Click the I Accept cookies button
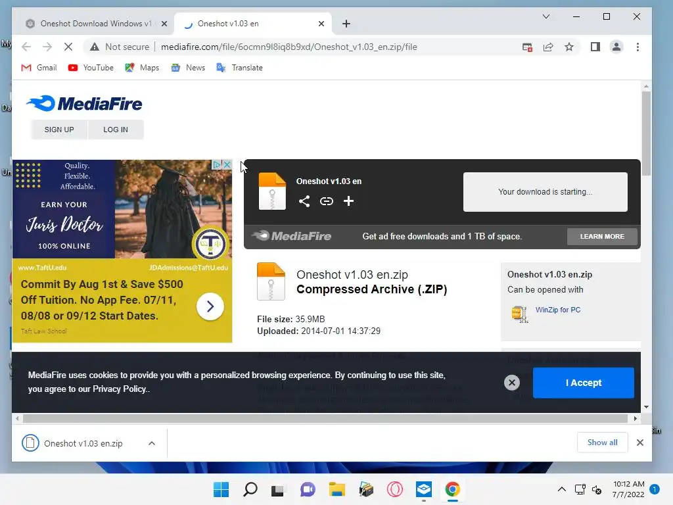The width and height of the screenshot is (673, 505). (584, 383)
